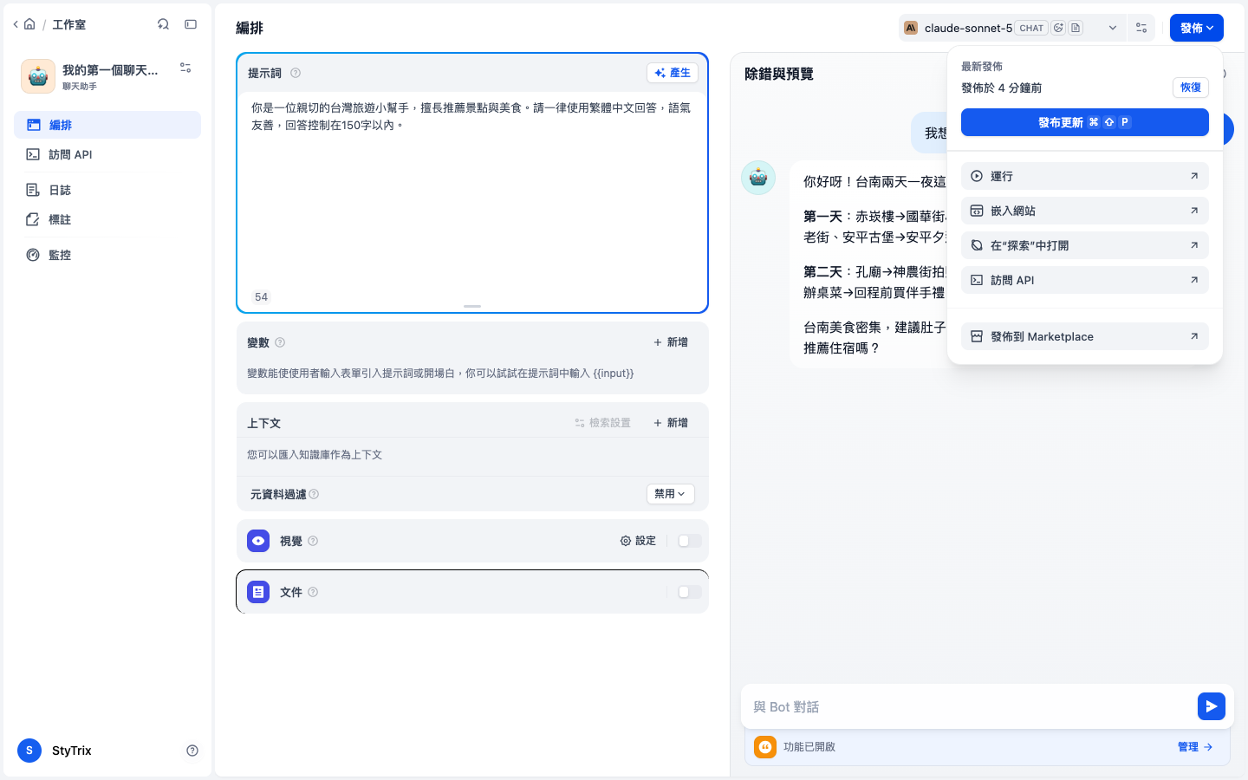This screenshot has width=1248, height=780.
Task: Open 視覺 設定 settings
Action: click(638, 541)
